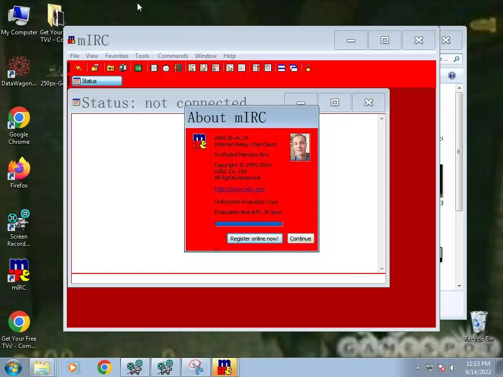Show hidden system tray icons
503x377 pixels.
418,368
